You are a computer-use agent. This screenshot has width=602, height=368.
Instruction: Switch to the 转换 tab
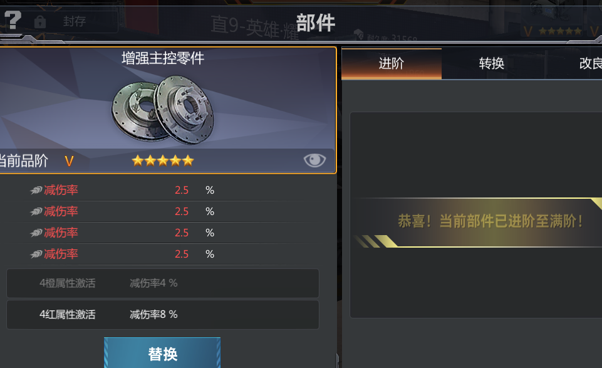pos(491,64)
